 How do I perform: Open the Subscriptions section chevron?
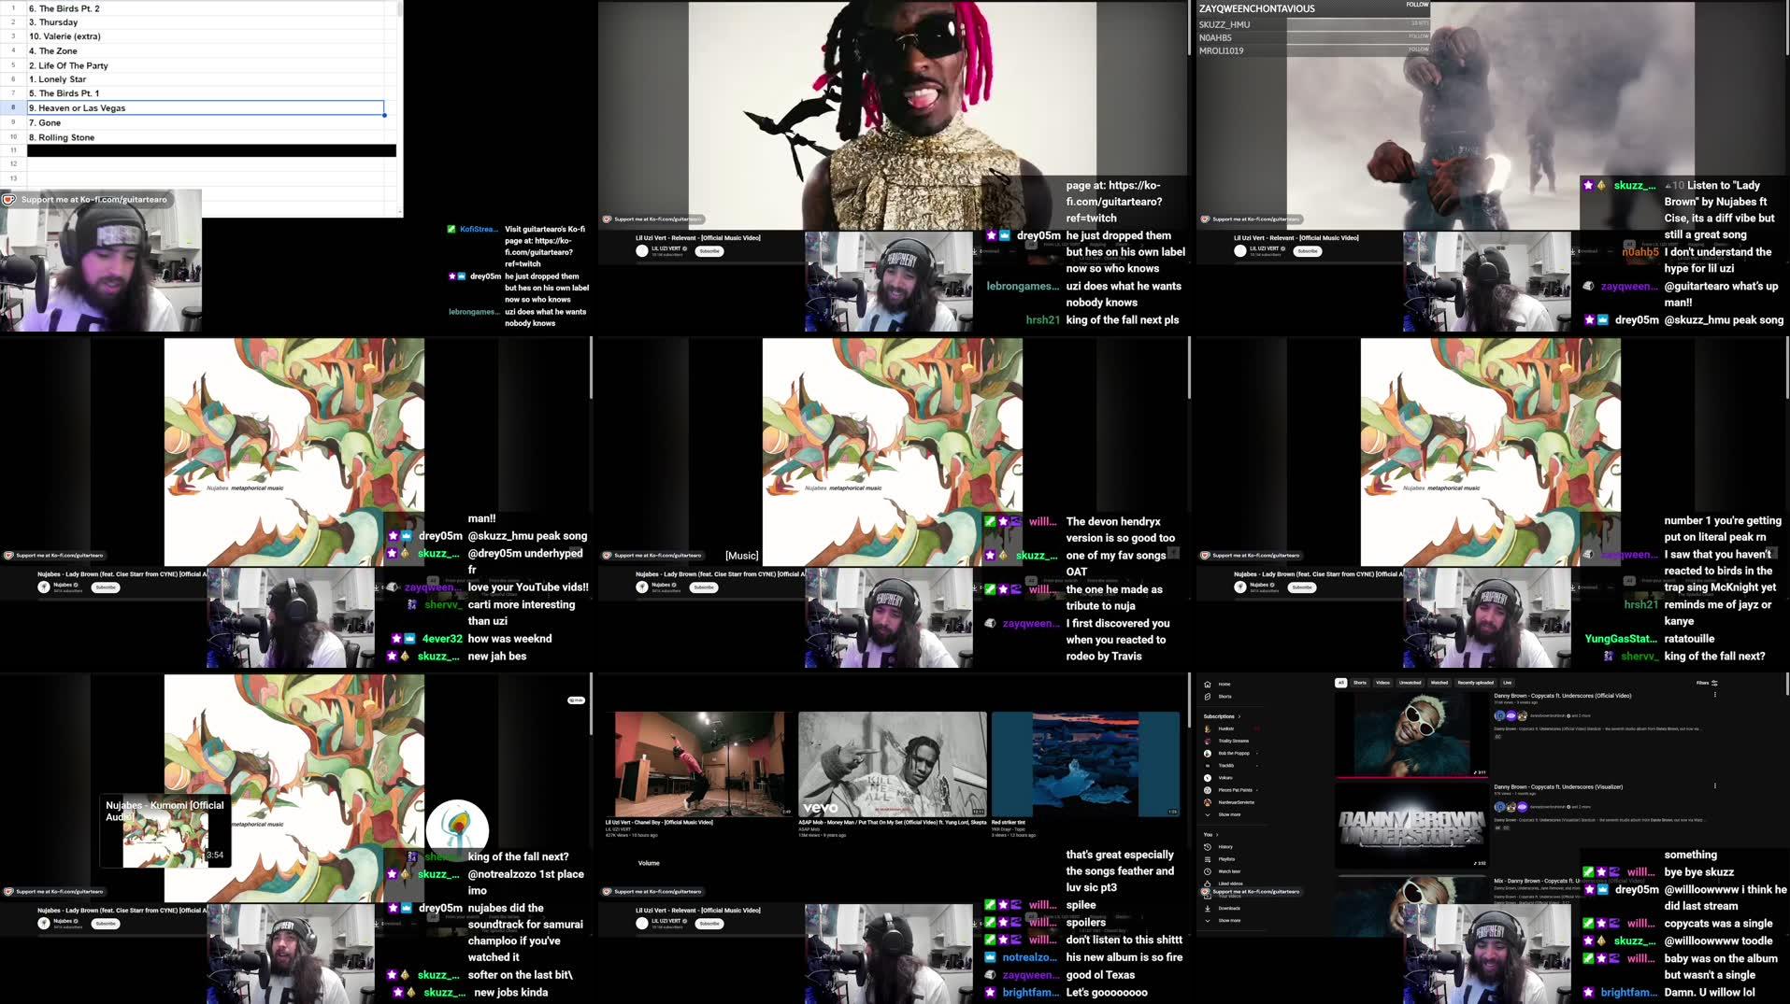click(x=1239, y=715)
